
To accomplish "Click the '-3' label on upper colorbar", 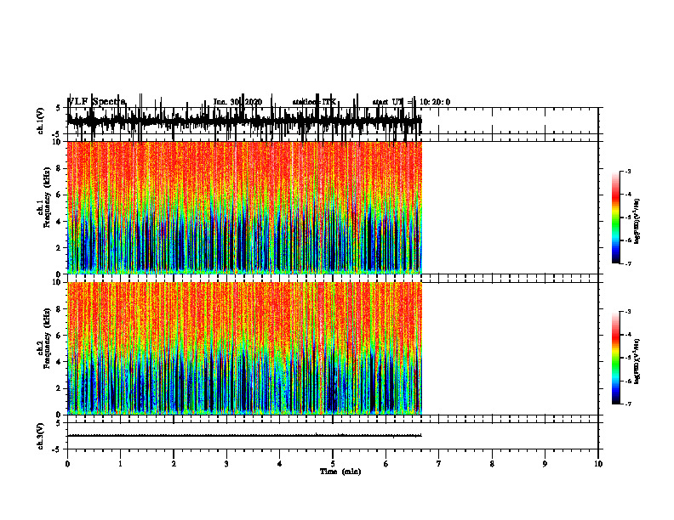I will [x=628, y=171].
